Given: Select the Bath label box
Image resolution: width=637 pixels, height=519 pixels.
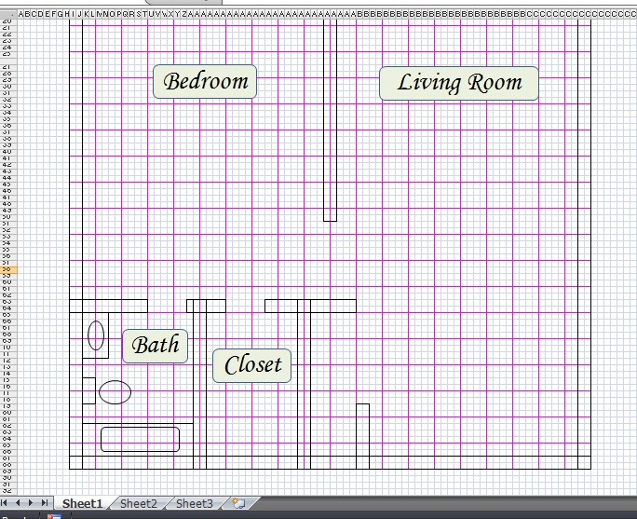Looking at the screenshot, I should point(156,346).
